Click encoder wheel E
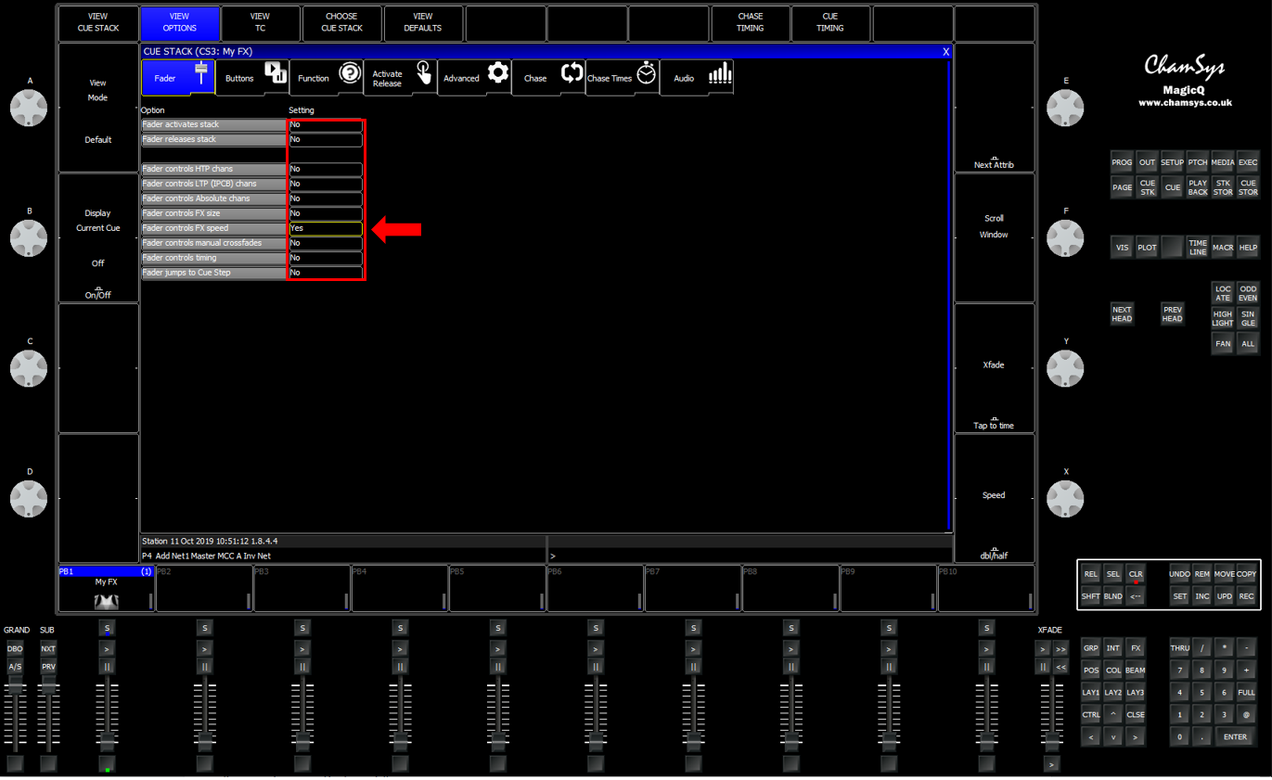 pyautogui.click(x=1065, y=109)
